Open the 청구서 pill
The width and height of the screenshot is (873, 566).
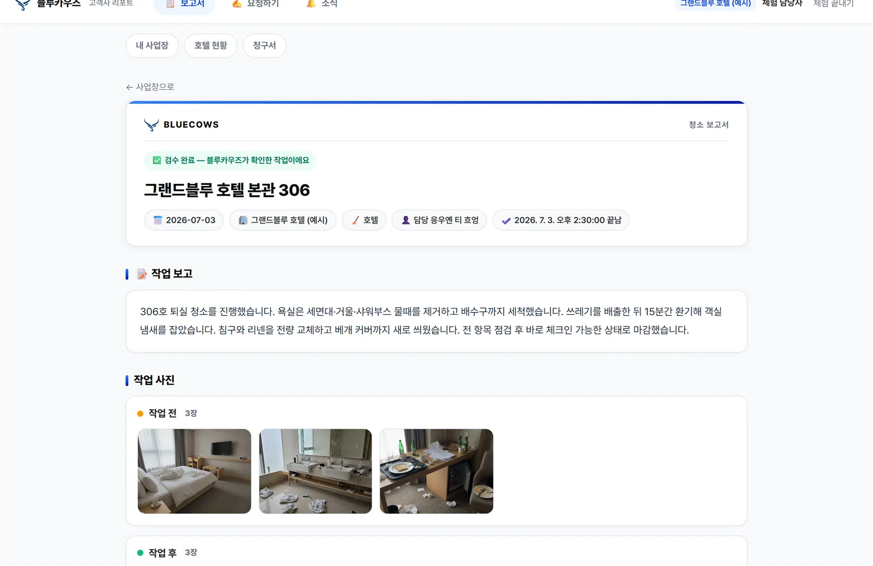265,46
